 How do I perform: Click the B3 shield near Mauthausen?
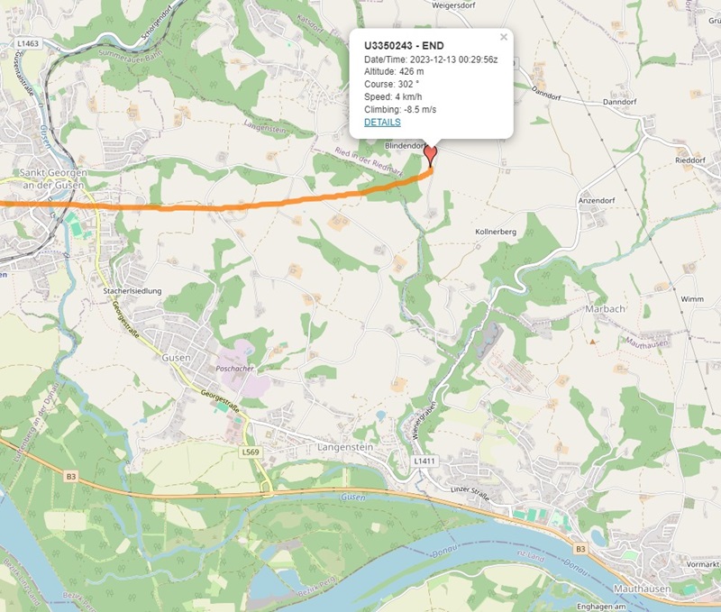(580, 549)
